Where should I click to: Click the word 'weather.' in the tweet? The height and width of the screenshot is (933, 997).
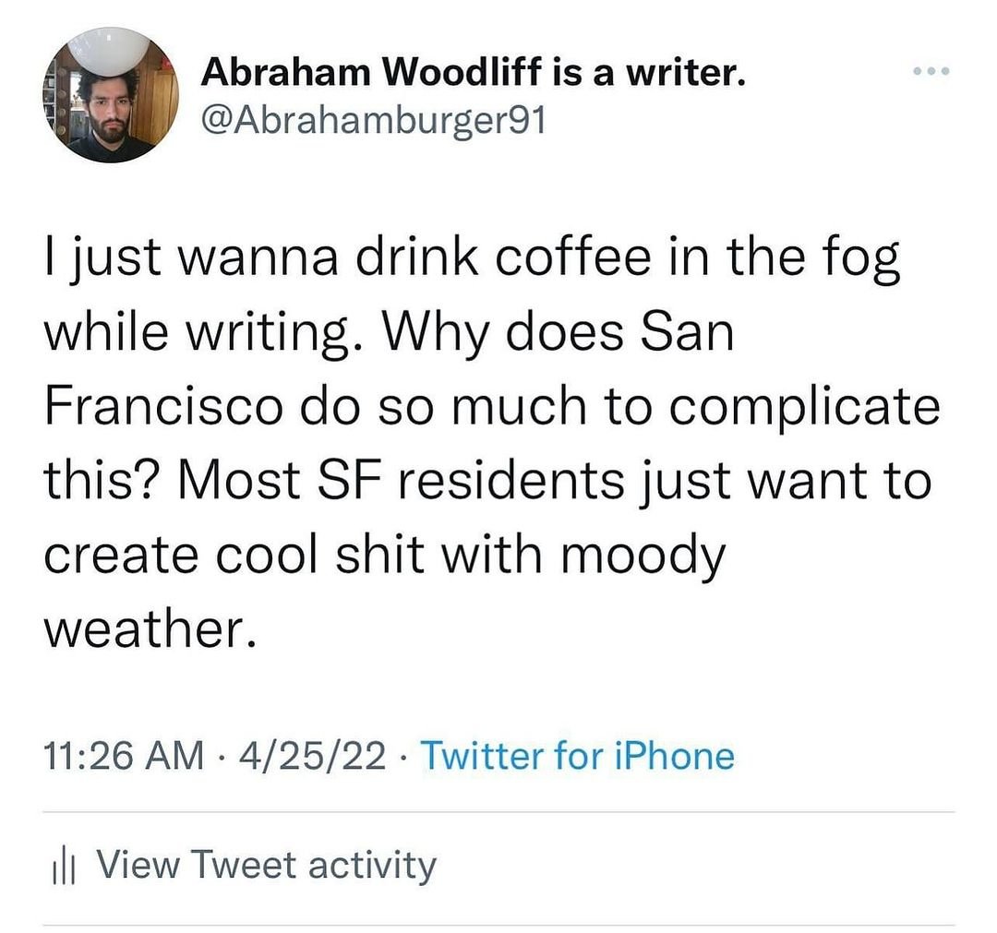pyautogui.click(x=148, y=629)
